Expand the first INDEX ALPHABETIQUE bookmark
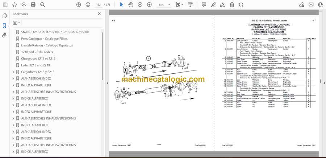The image size is (326, 158). [x=13, y=85]
